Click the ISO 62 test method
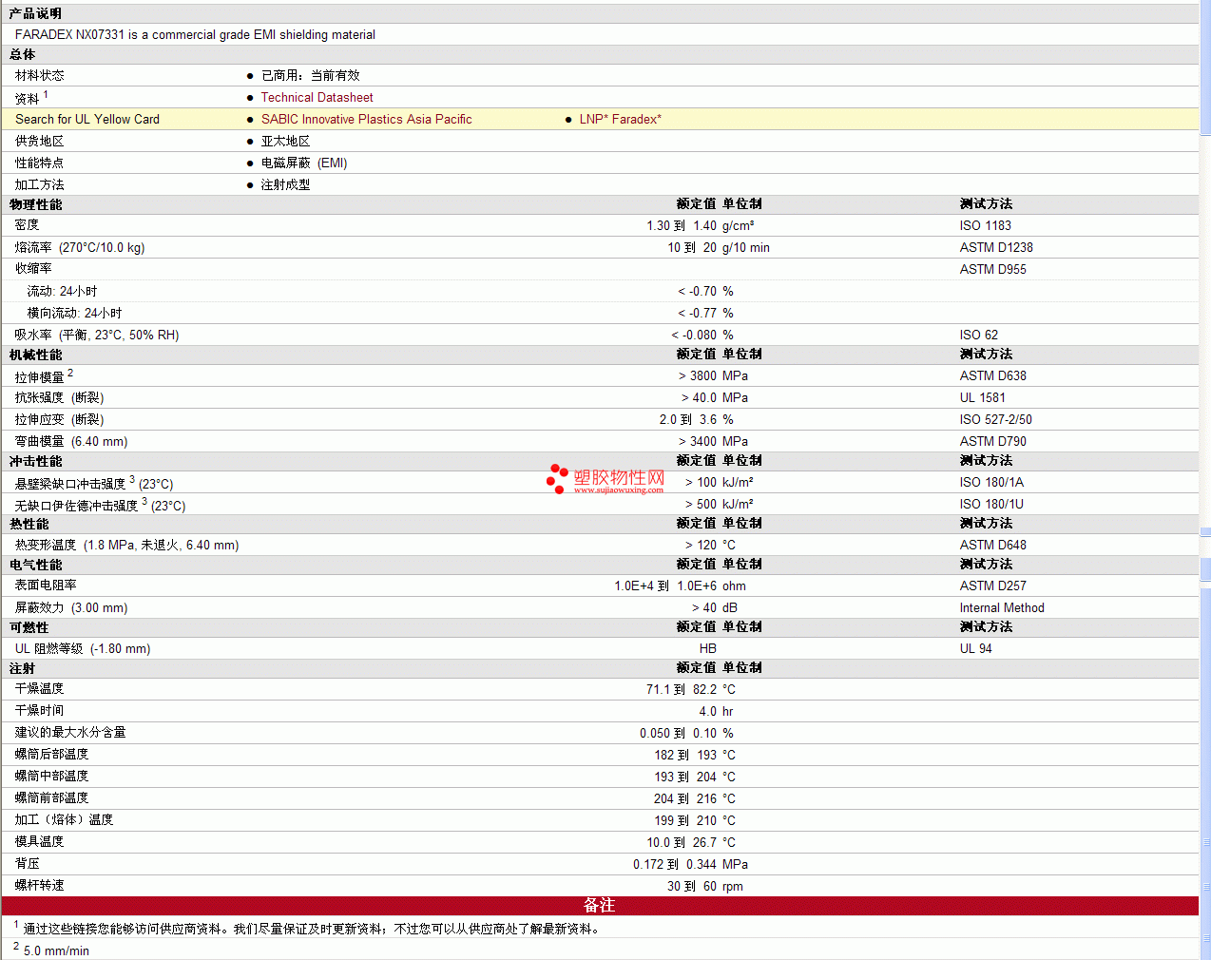Viewport: 1211px width, 960px height. 979,335
